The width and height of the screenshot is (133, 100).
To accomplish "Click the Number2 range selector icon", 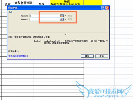I will (62, 19).
